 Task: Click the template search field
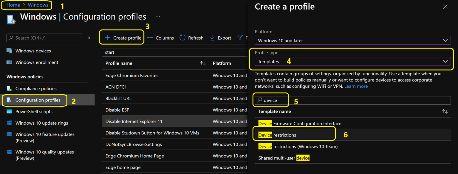(x=352, y=101)
